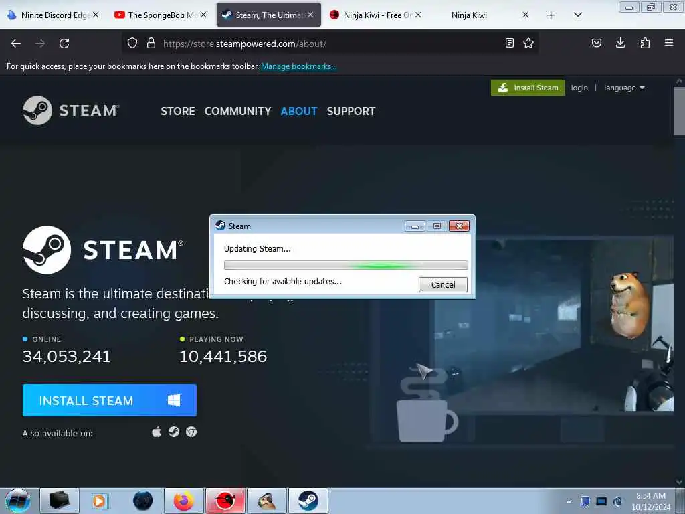685x514 pixels.
Task: Click the hamster image in the hero video
Action: point(629,305)
